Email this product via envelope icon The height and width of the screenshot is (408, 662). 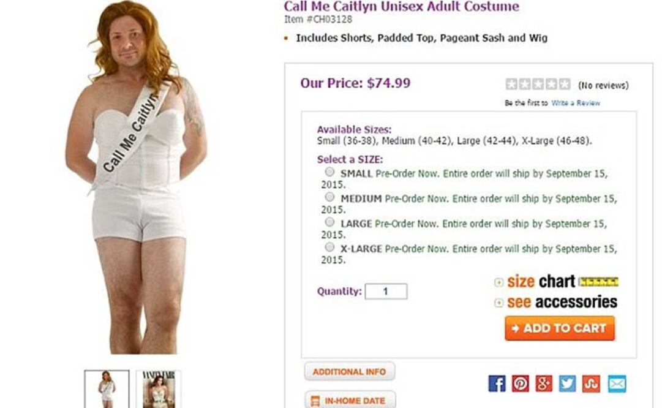(x=616, y=383)
